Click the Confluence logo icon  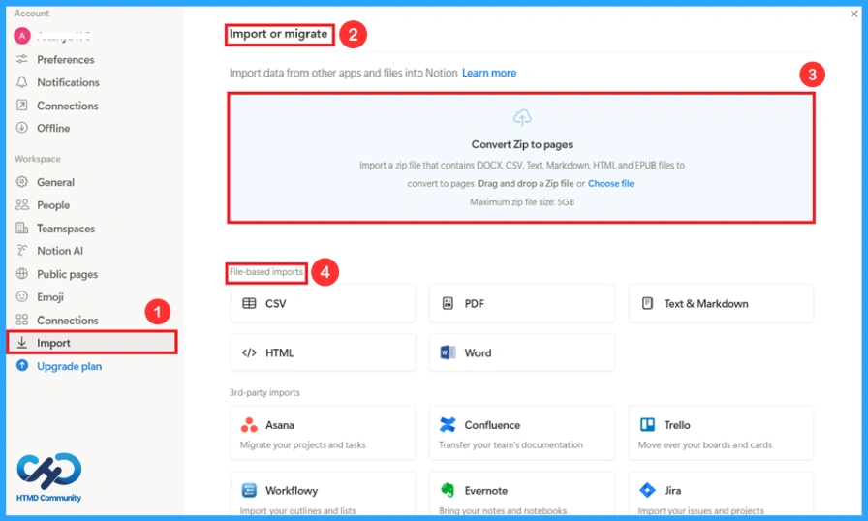[x=448, y=425]
